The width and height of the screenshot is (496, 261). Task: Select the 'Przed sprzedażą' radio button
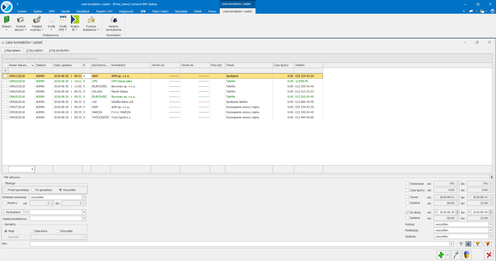(6, 190)
